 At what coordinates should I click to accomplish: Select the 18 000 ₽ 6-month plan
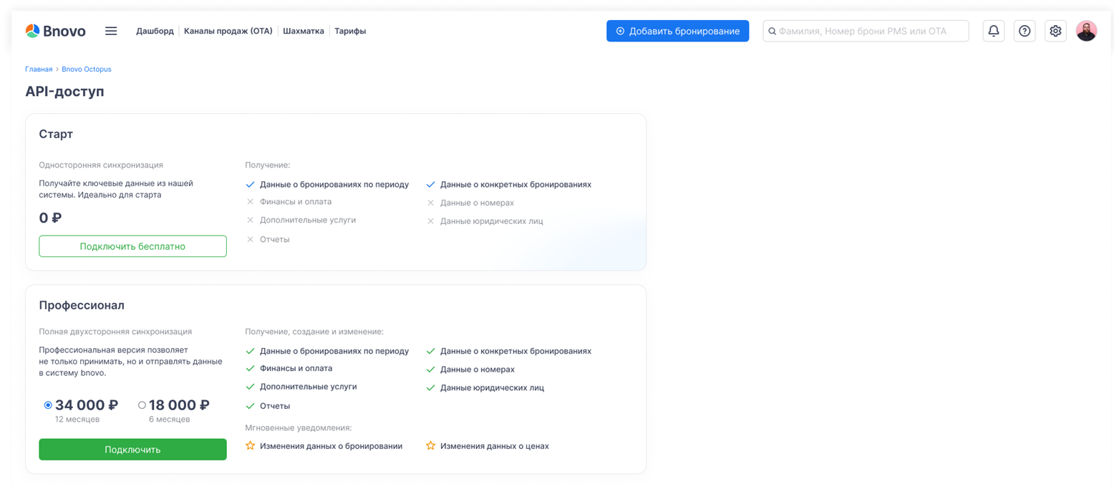tap(142, 405)
